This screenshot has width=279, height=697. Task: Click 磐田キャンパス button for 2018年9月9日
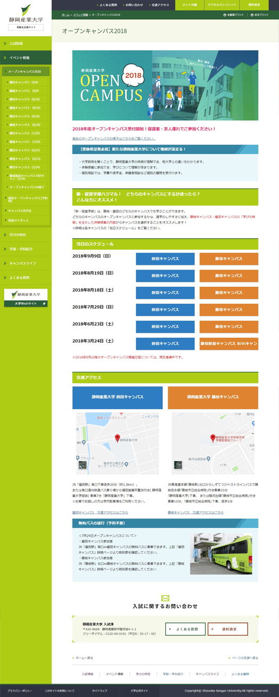165,259
